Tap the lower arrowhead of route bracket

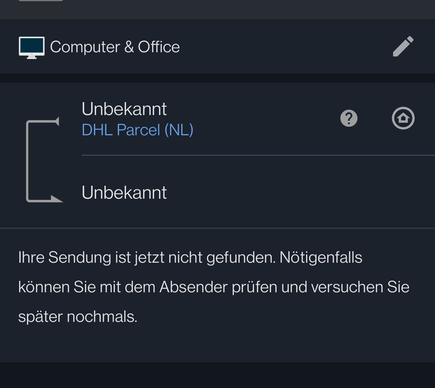[x=57, y=198]
